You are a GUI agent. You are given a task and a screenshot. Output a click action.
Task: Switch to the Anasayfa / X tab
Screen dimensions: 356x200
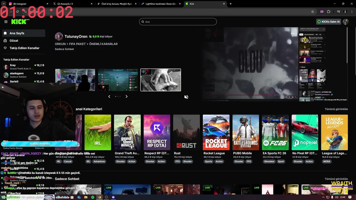point(72,4)
